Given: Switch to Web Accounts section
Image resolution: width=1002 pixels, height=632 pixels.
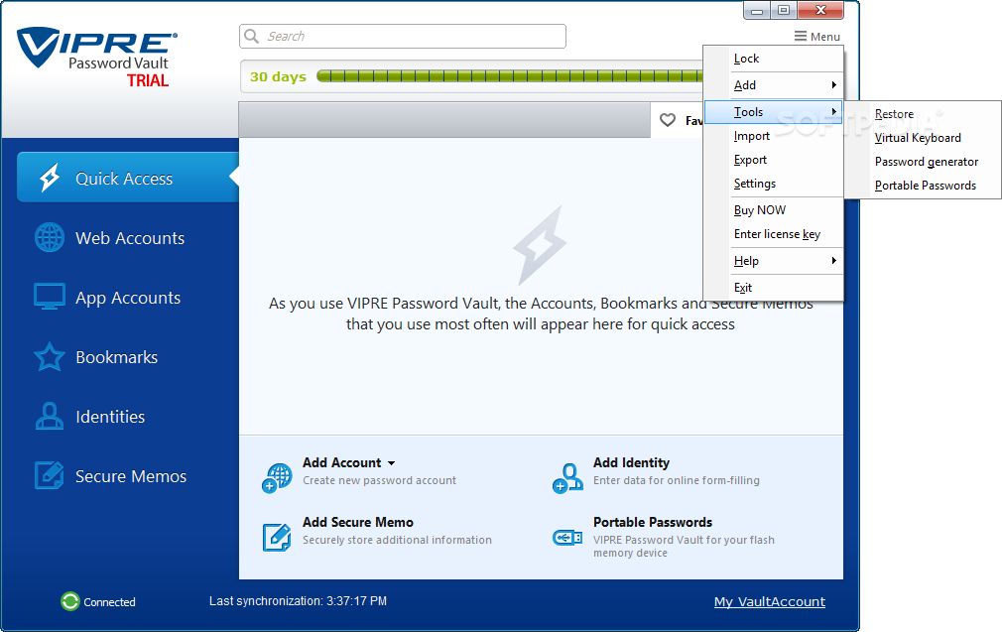Looking at the screenshot, I should point(128,238).
